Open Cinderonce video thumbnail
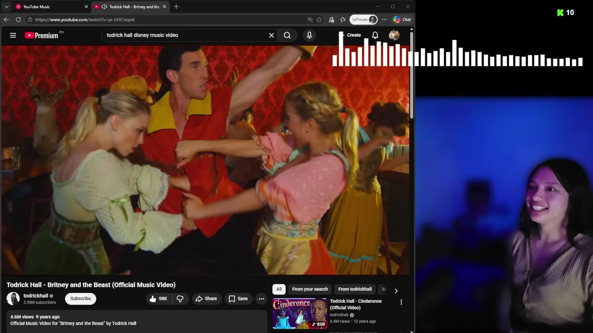 (300, 314)
